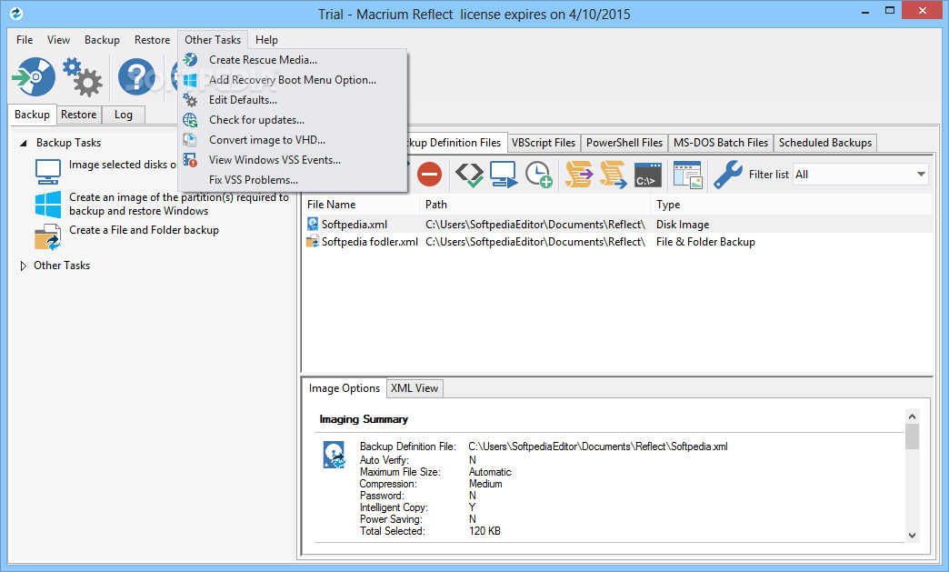Switch to the XML View tab
949x572 pixels.
(x=415, y=388)
